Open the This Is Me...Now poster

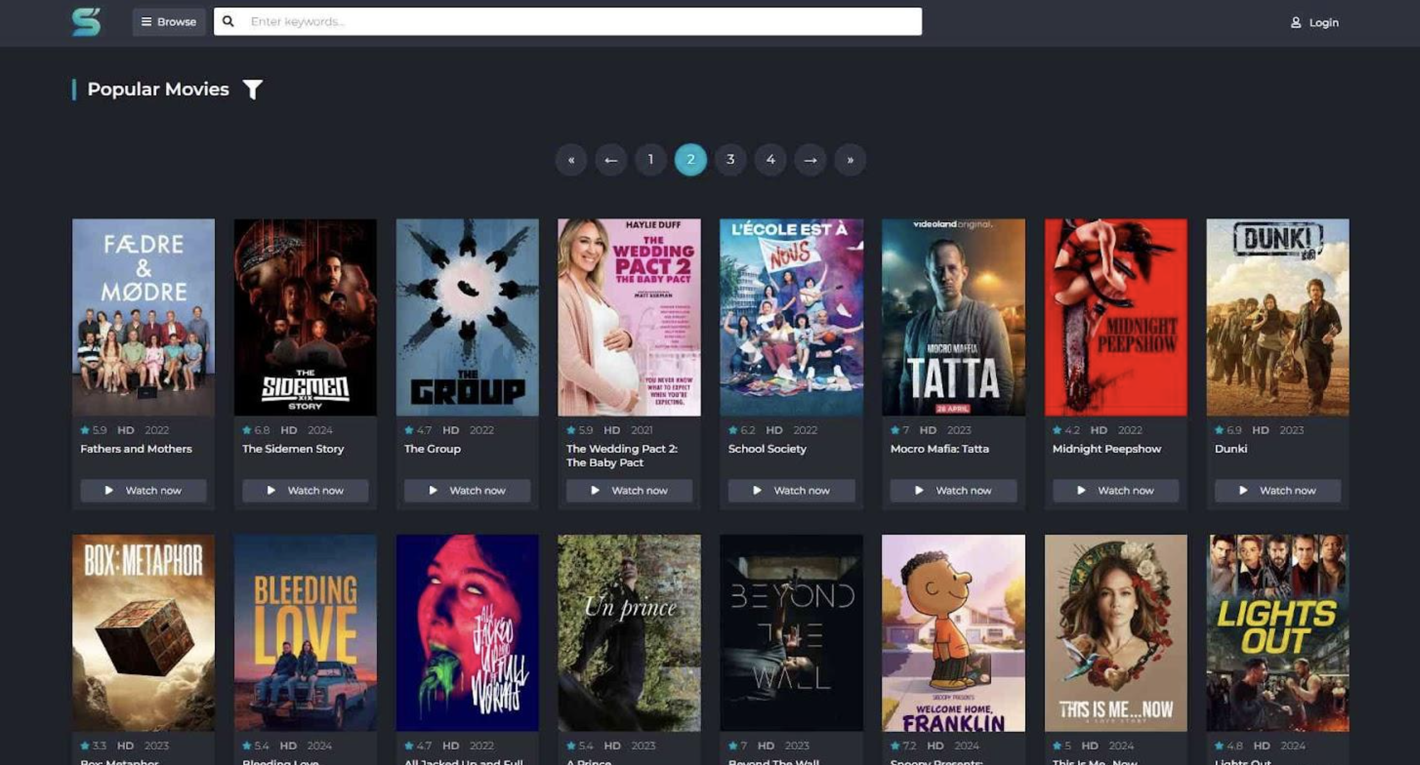tap(1115, 633)
